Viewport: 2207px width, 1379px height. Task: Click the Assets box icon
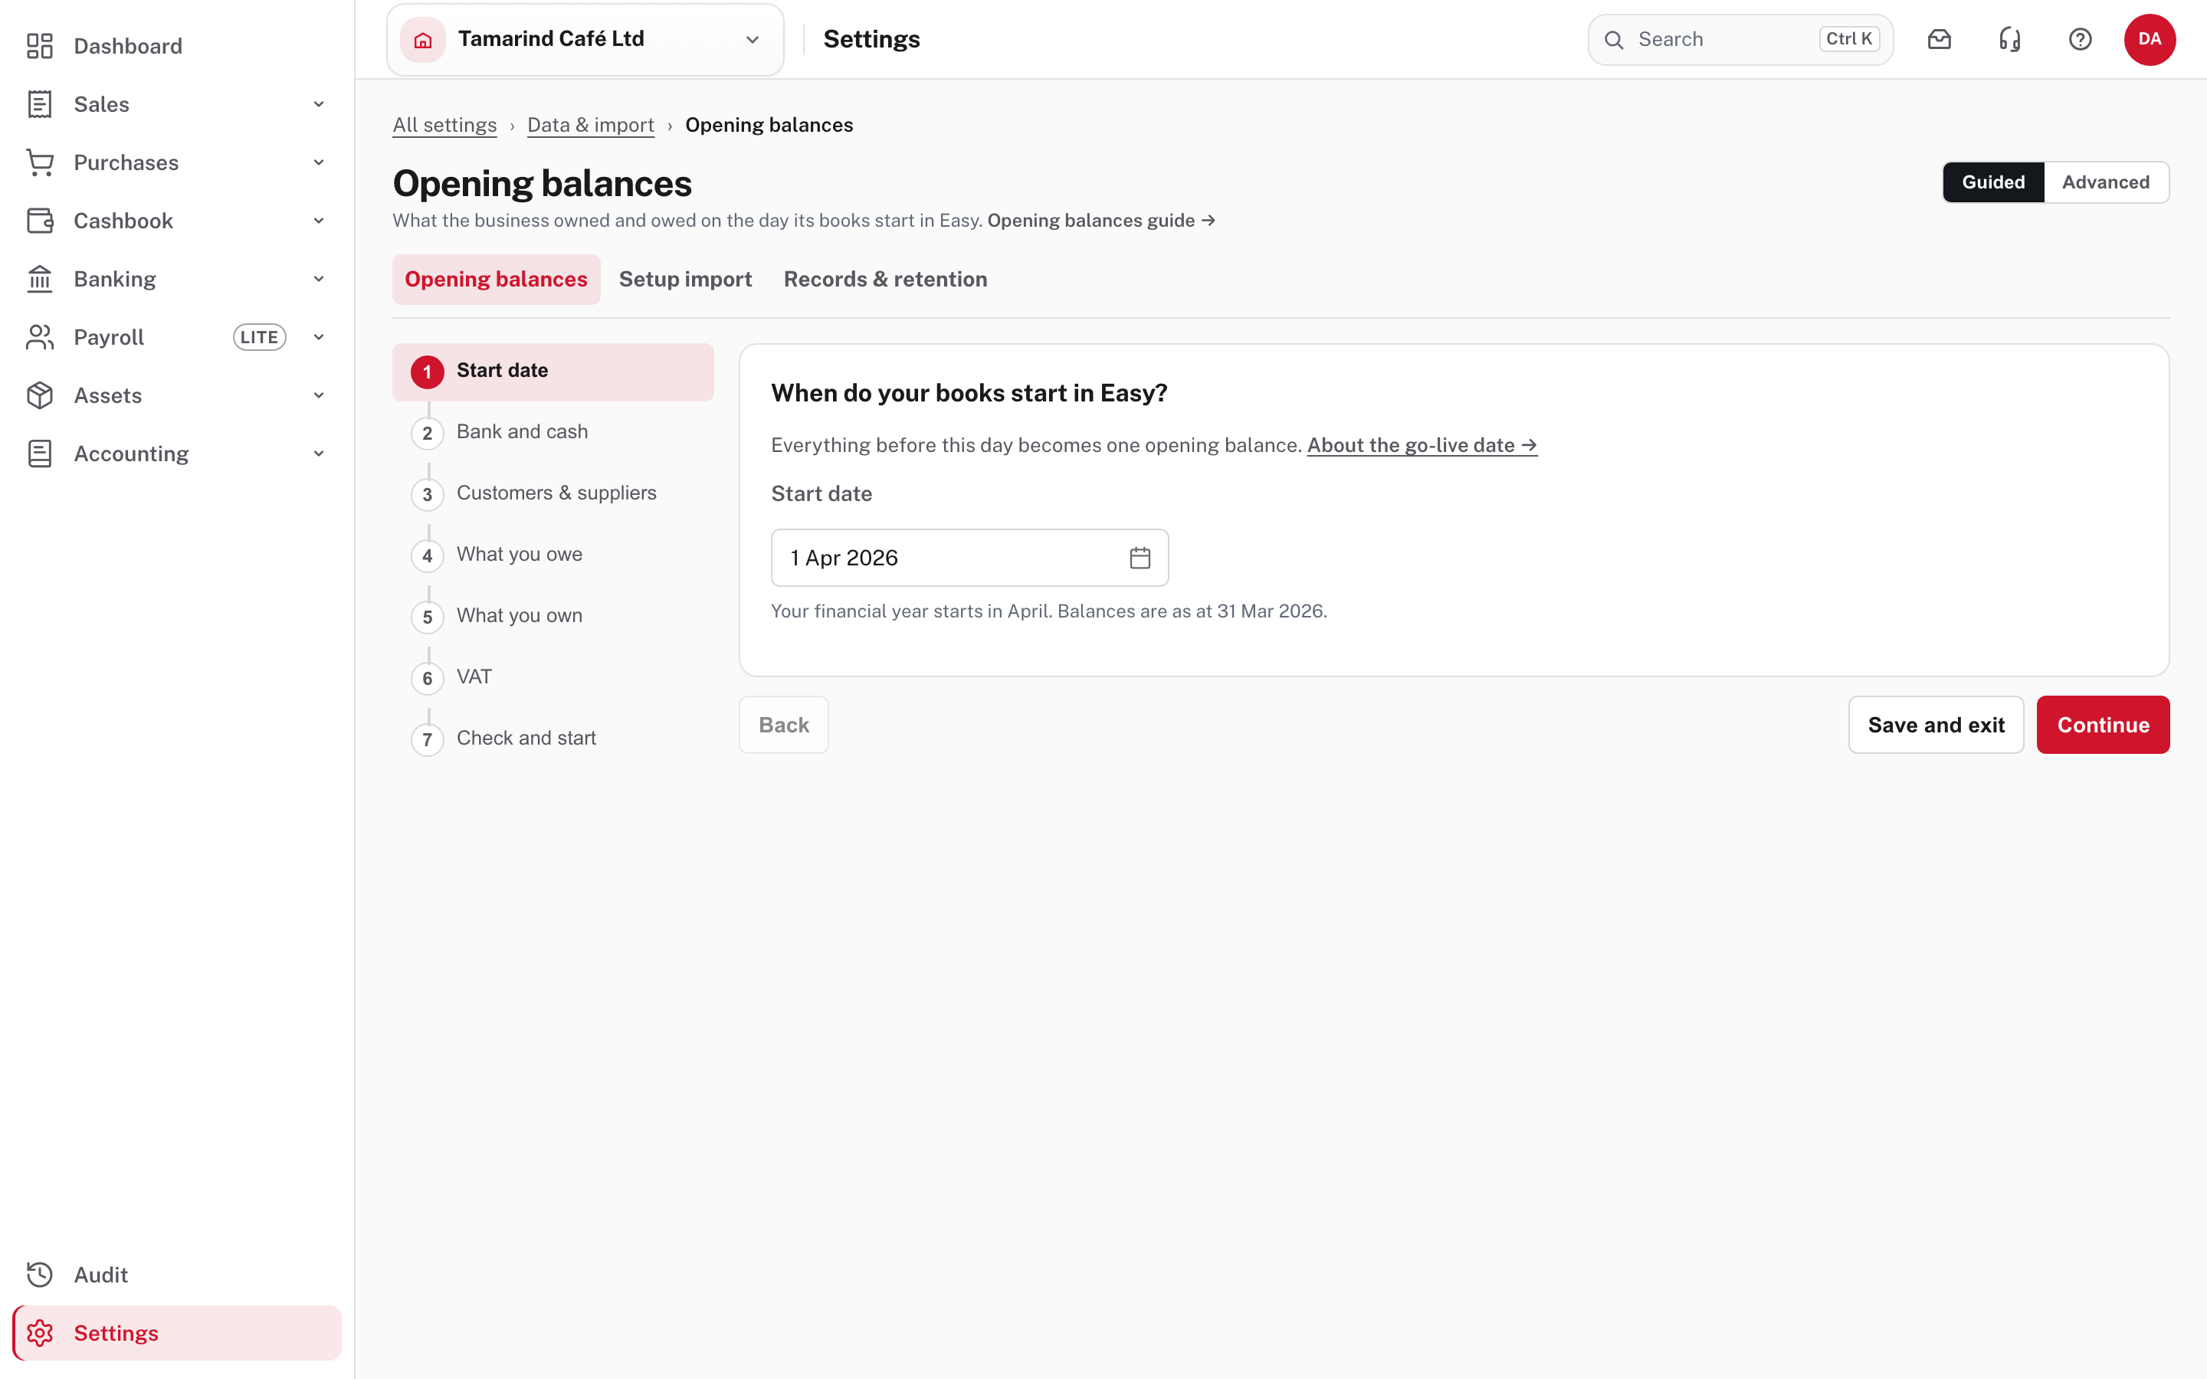coord(40,395)
